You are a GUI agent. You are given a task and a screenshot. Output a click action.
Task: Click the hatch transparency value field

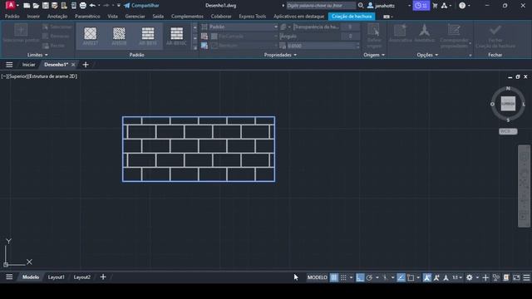pos(350,27)
